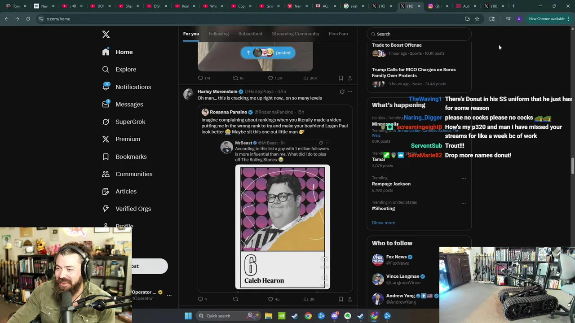575x323 pixels.
Task: Switch to the Following tab
Action: [x=218, y=34]
